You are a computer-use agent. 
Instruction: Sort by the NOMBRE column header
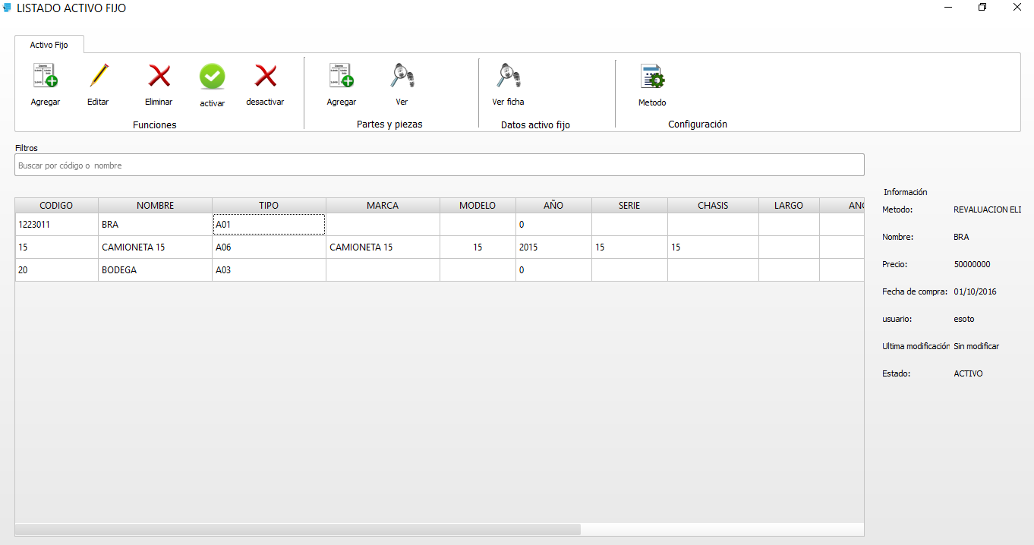(x=155, y=206)
